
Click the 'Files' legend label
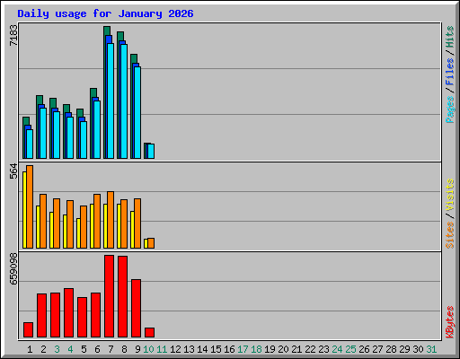pos(450,72)
